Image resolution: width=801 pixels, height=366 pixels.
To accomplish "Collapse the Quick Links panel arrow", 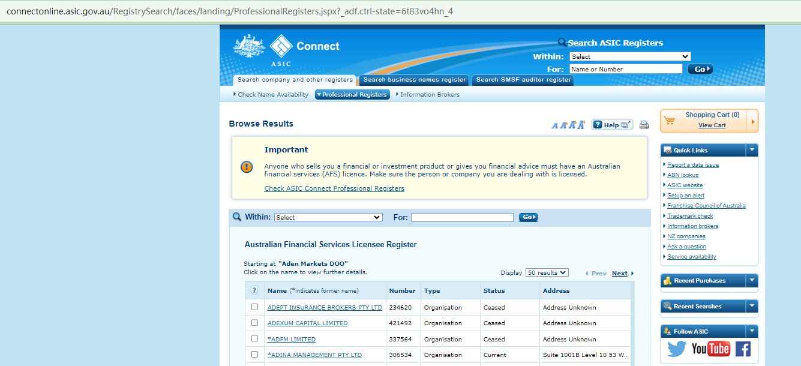I will (x=752, y=150).
